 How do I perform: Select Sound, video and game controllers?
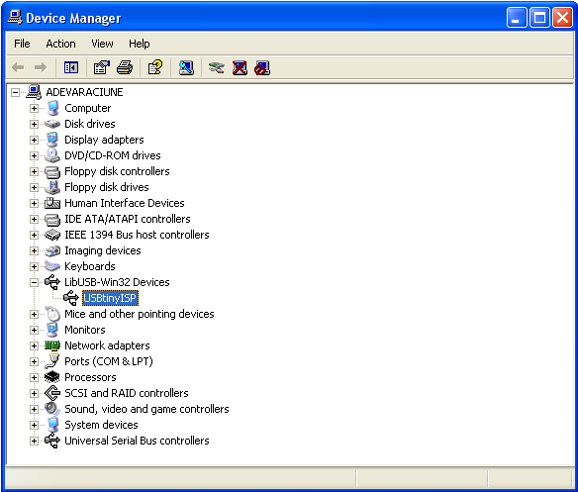pos(146,409)
